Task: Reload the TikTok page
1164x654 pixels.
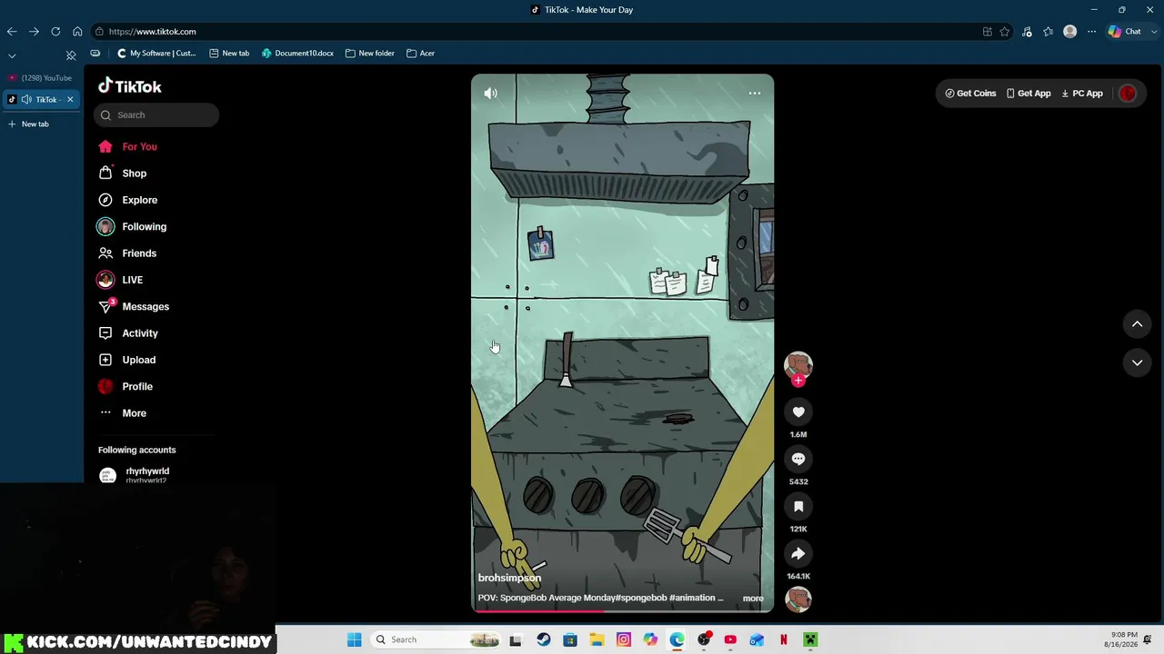Action: pyautogui.click(x=55, y=32)
